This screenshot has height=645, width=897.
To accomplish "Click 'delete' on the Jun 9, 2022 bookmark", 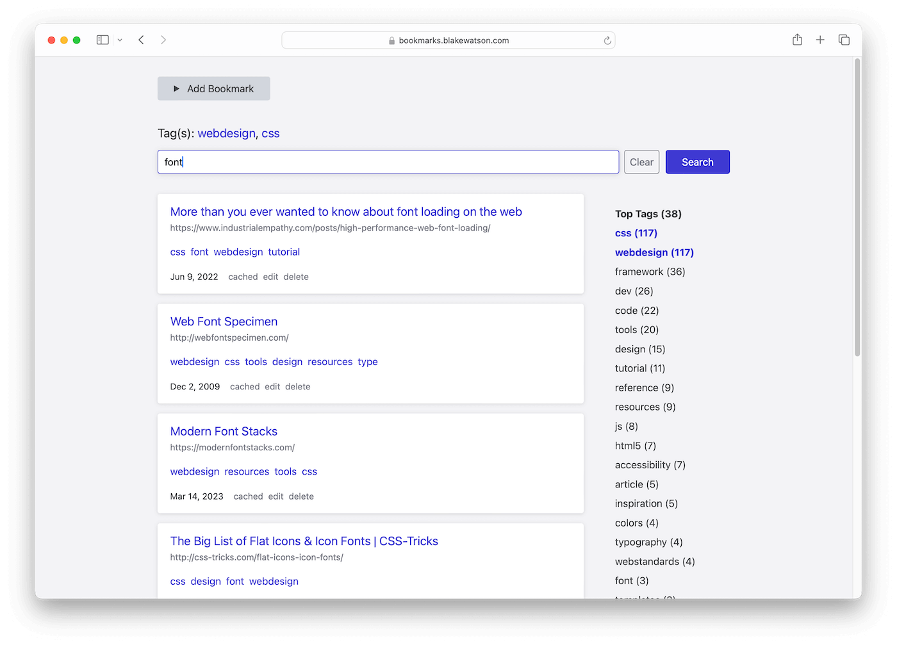I will point(296,277).
